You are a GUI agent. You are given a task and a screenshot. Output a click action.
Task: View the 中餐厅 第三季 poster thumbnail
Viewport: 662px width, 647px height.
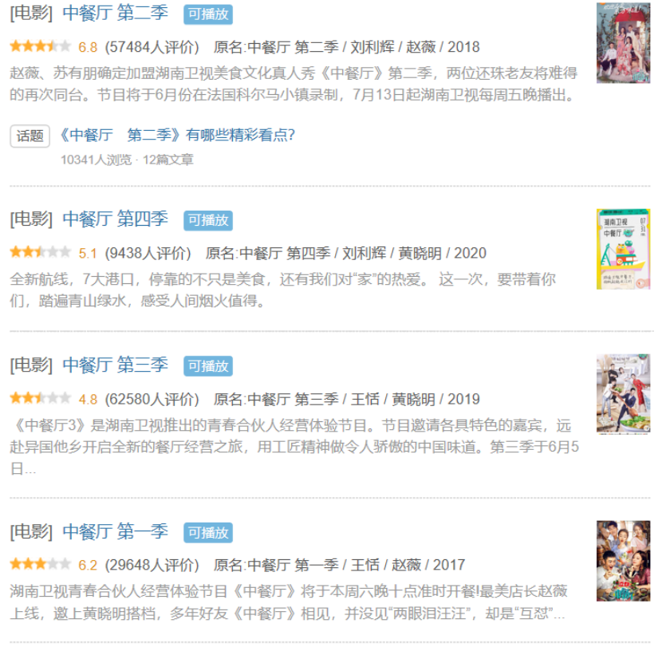click(x=623, y=394)
